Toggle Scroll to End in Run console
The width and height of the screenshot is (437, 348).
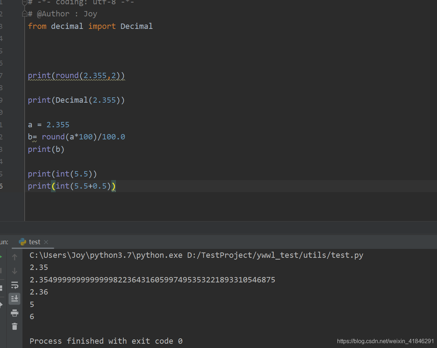pos(15,299)
